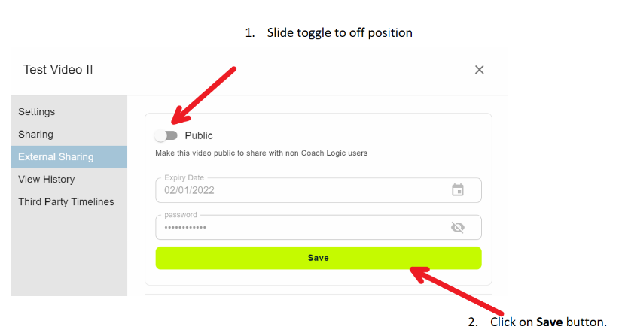Toggle the Public switch

pos(166,135)
